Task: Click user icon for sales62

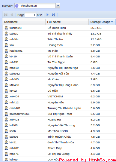Action: pos(6,73)
